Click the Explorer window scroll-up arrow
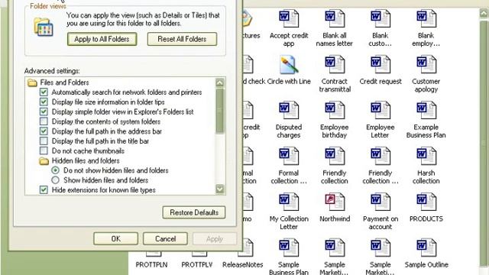The height and width of the screenshot is (275, 489). (x=484, y=13)
